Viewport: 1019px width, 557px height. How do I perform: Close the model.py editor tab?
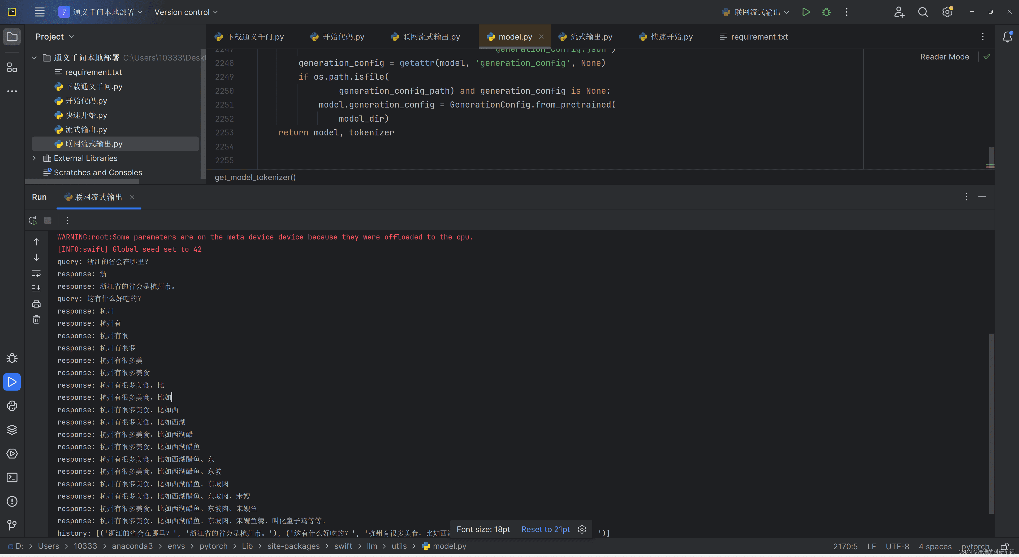pyautogui.click(x=541, y=36)
